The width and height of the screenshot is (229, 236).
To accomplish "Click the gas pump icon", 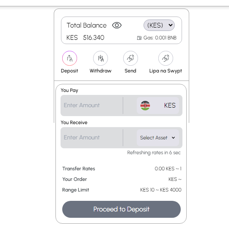I will [x=139, y=38].
